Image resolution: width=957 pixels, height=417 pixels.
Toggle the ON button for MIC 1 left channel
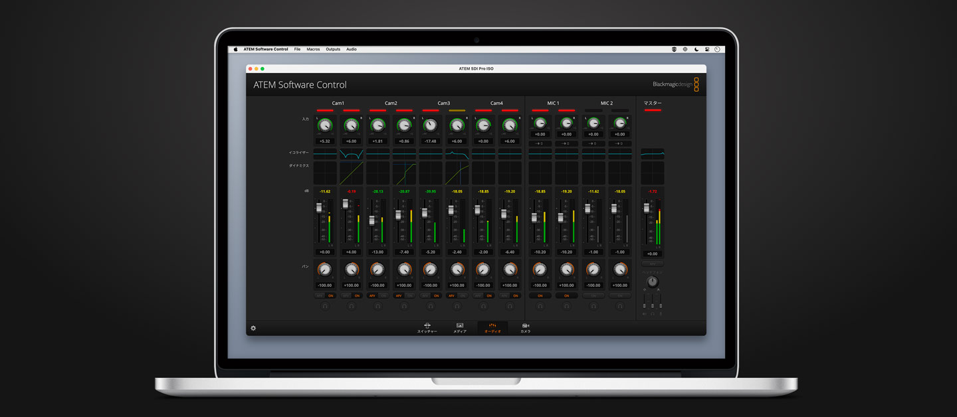click(540, 295)
